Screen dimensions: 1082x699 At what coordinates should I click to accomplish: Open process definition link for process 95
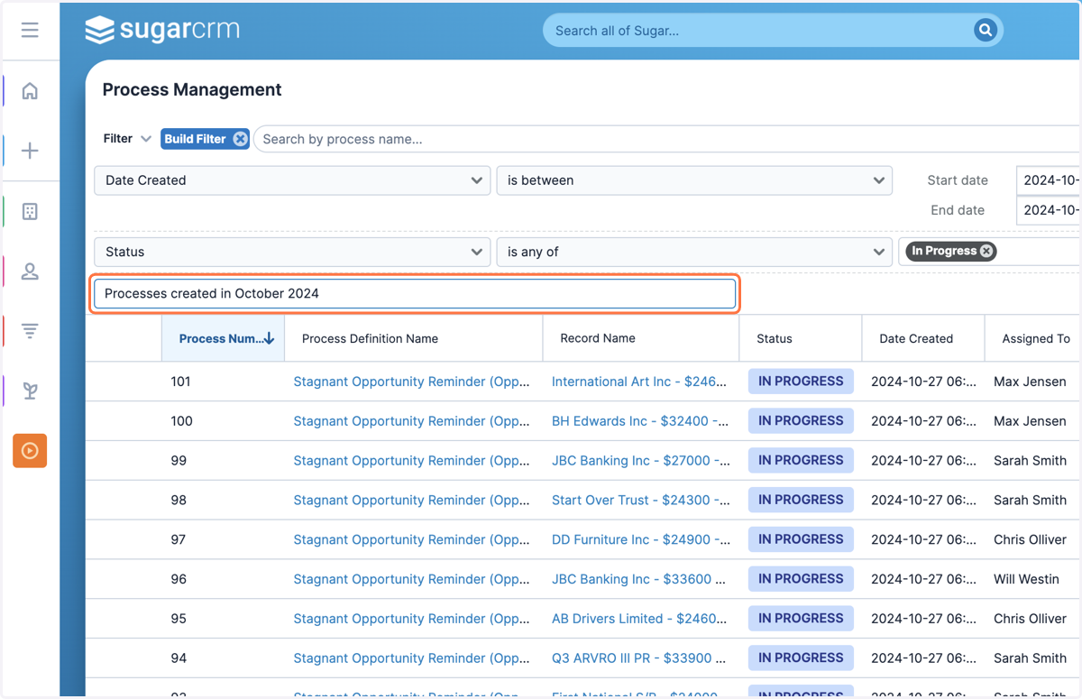click(x=412, y=620)
